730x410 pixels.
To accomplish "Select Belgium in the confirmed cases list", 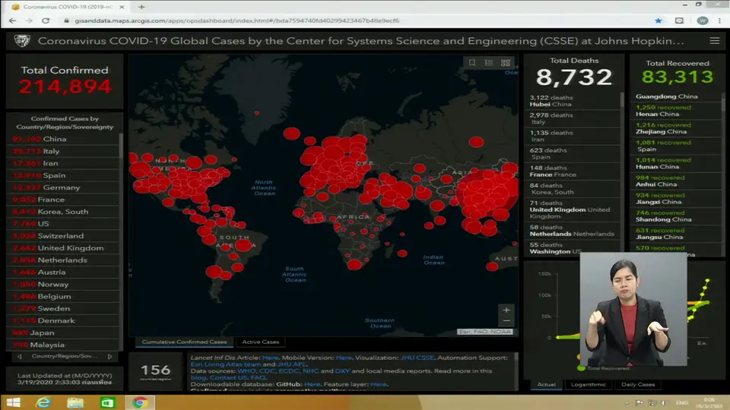I will (63, 296).
